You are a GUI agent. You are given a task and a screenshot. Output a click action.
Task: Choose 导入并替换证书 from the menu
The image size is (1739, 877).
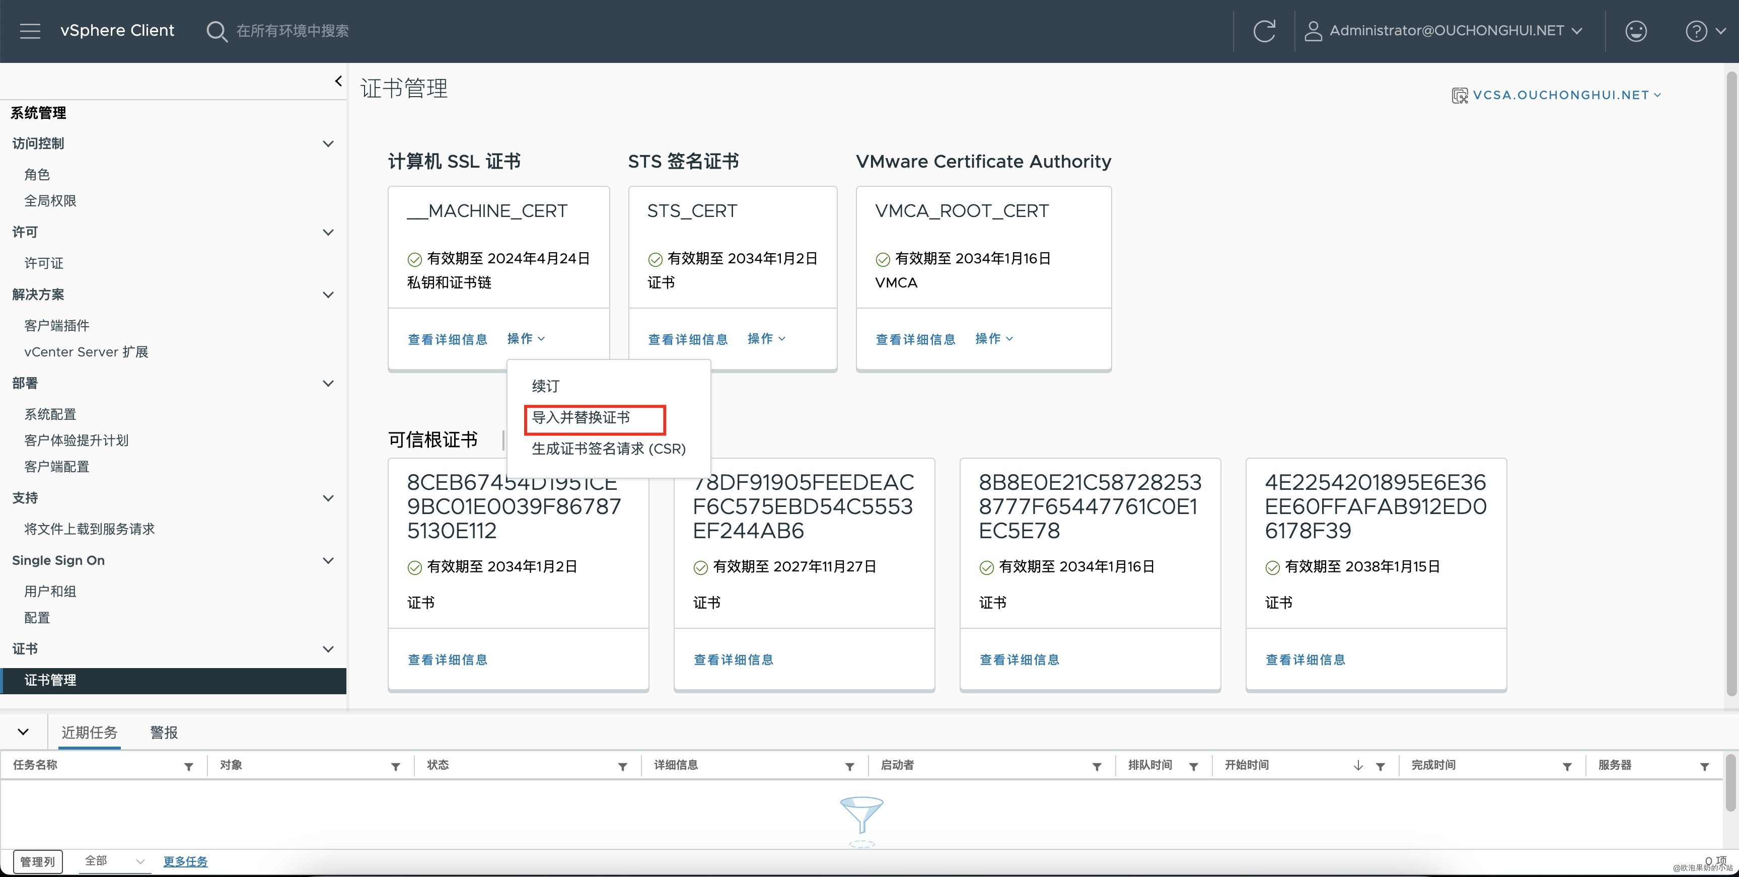tap(581, 418)
